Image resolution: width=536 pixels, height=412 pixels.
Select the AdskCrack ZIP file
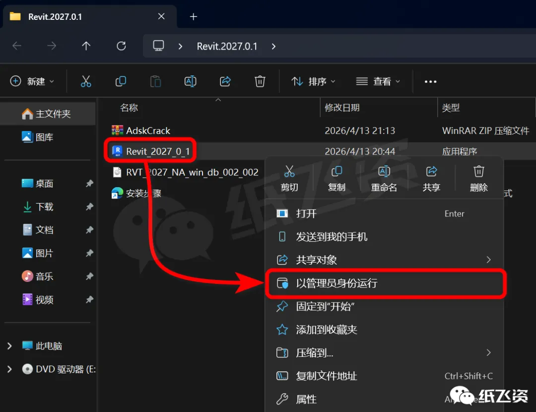tap(141, 131)
